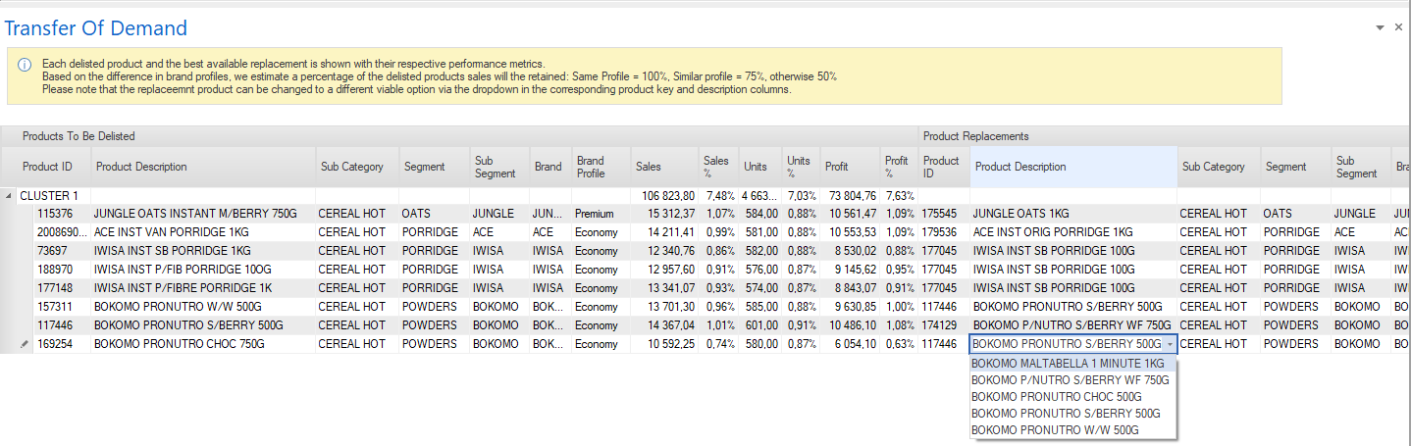Click IWISA INST P/FIB PORRIDGE 100G cell

pyautogui.click(x=203, y=270)
